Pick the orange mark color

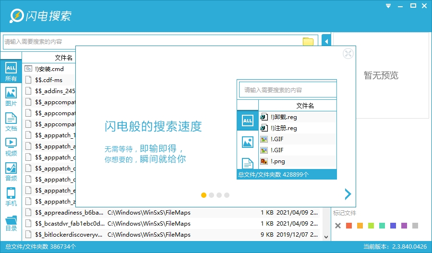pos(360,226)
